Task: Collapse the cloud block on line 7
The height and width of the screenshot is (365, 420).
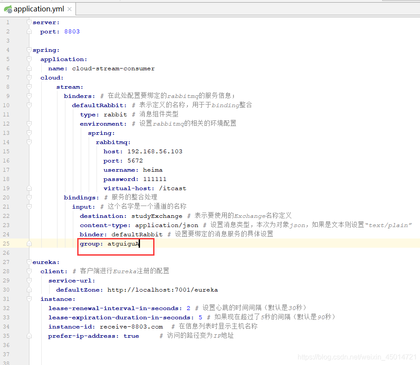Action: tap(29, 78)
